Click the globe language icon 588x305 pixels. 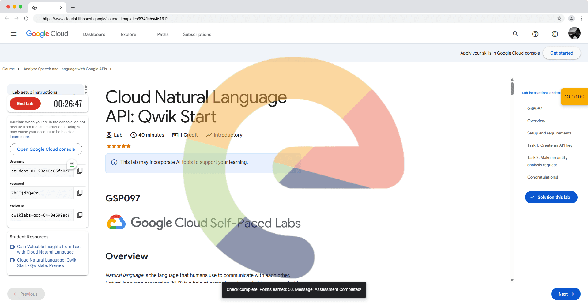[555, 34]
